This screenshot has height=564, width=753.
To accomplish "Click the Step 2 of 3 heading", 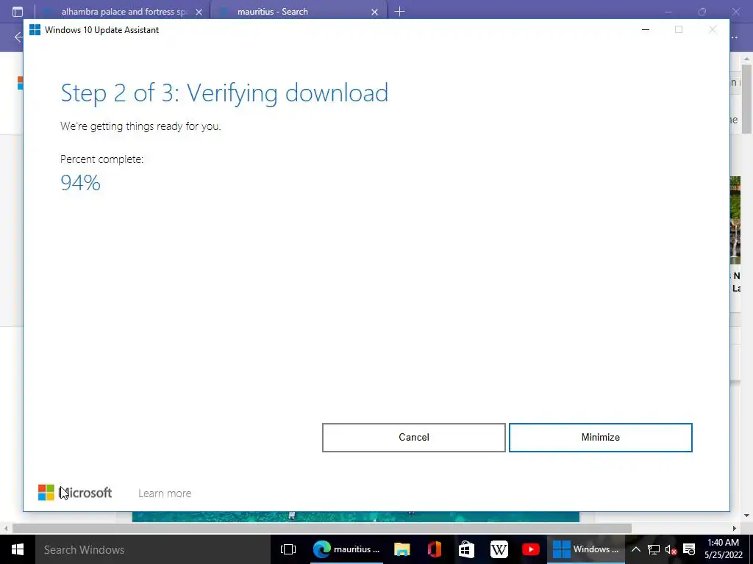I will pyautogui.click(x=224, y=93).
